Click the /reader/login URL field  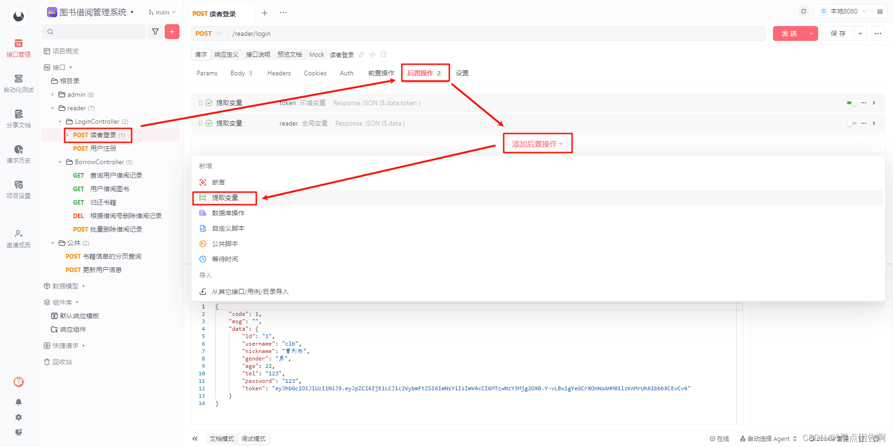(496, 33)
